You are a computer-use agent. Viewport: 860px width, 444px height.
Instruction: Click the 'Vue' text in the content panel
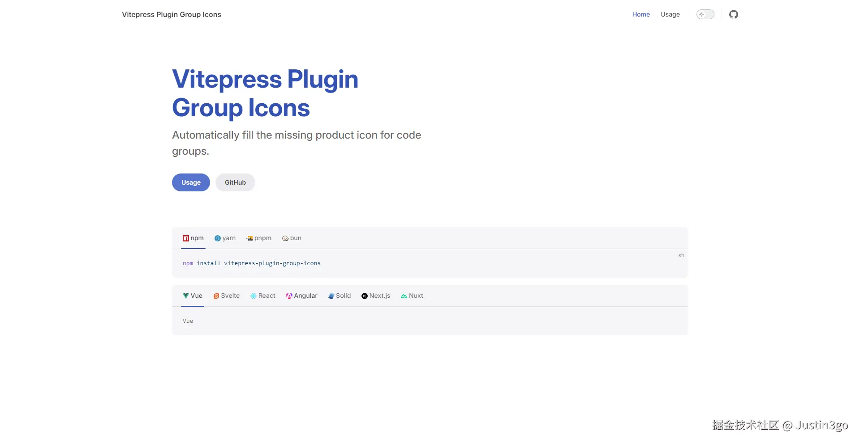[x=188, y=321]
